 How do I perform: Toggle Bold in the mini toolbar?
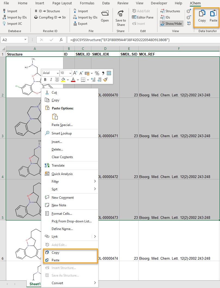pos(45,80)
